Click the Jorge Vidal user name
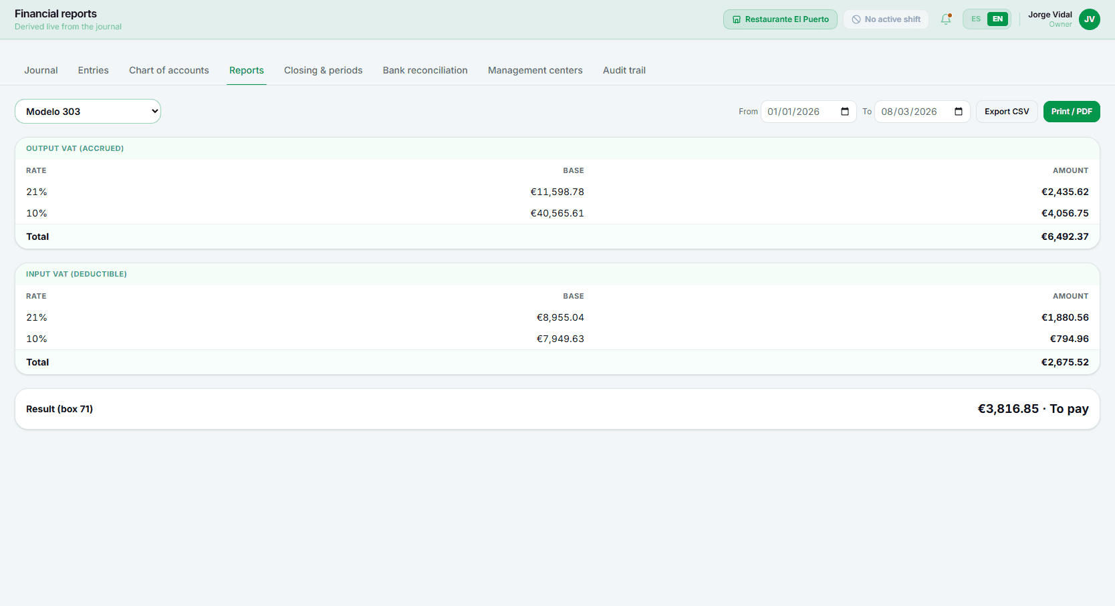Viewport: 1115px width, 606px height. (1049, 15)
